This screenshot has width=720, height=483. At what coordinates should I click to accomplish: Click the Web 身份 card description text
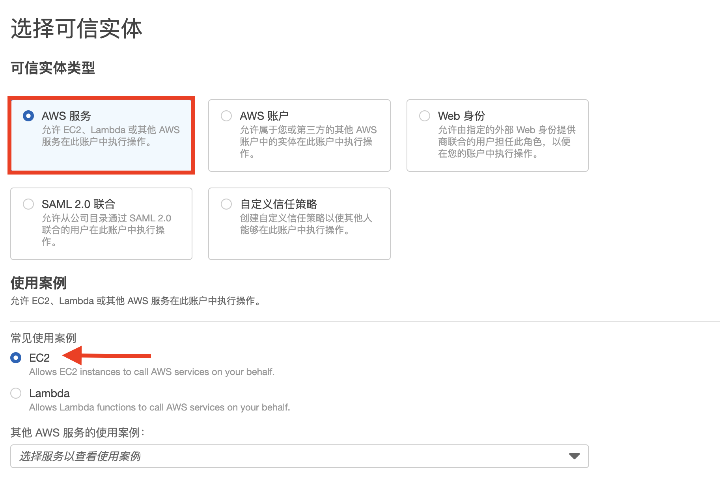tap(507, 142)
